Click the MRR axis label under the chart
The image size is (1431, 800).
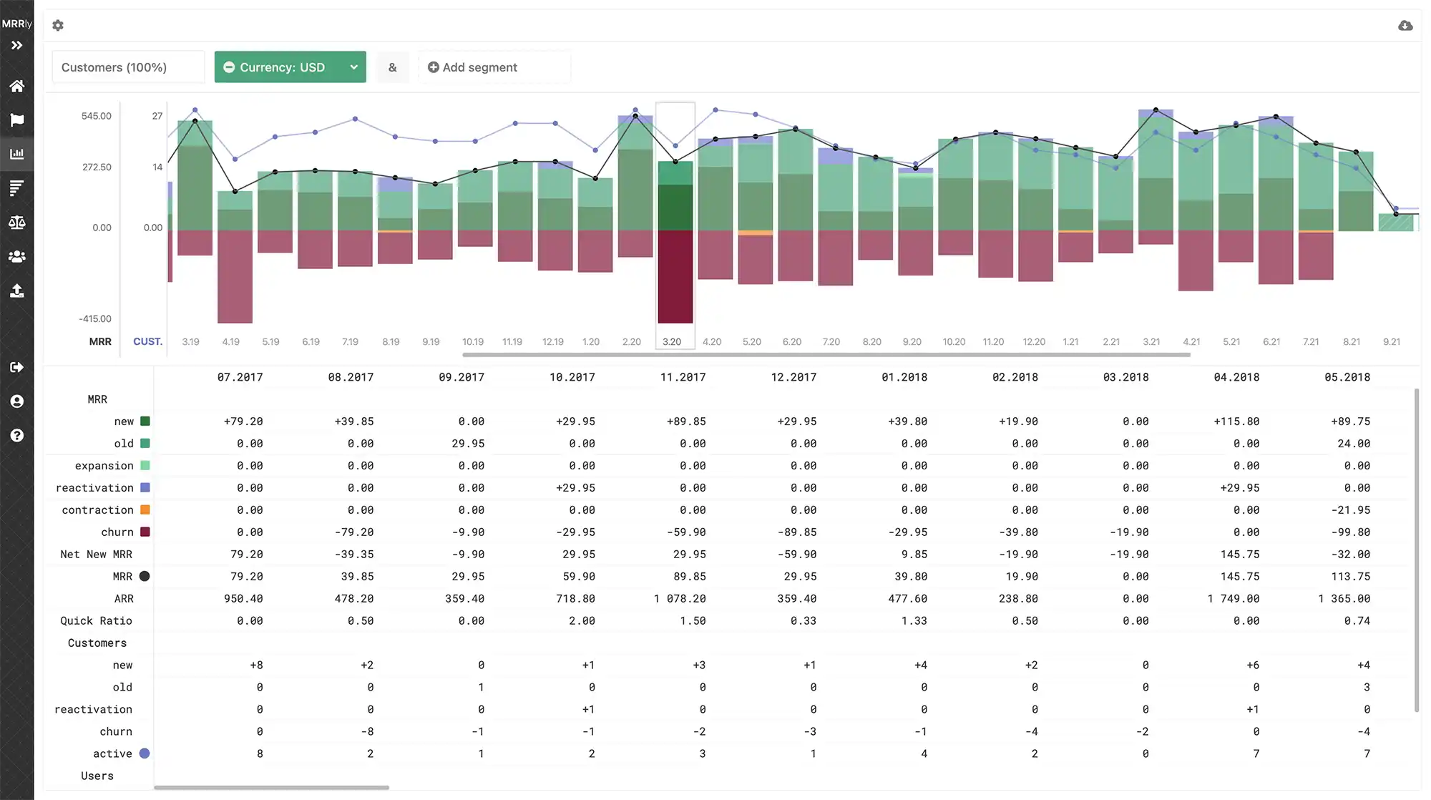[x=100, y=341]
